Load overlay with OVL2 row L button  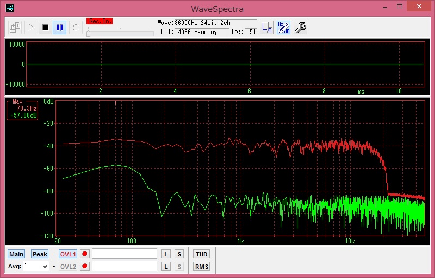tap(166, 267)
